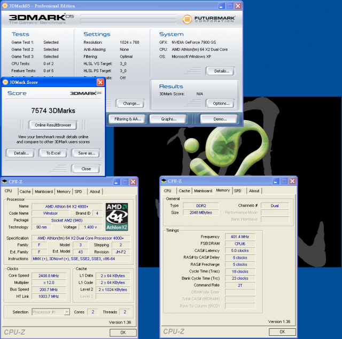
Task: Click the memory Size field 2048 MBytes
Action: (x=201, y=212)
